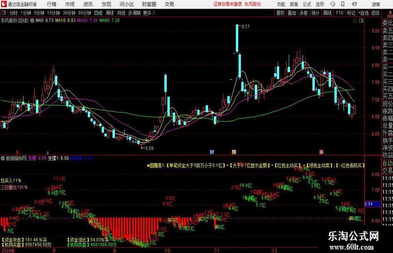Switch to the 5分钟 period tab
Viewport: 393px width, 253px height.
tap(39, 13)
